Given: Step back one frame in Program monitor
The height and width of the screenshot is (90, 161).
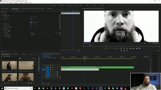Looking at the screenshot, I should pos(118,48).
